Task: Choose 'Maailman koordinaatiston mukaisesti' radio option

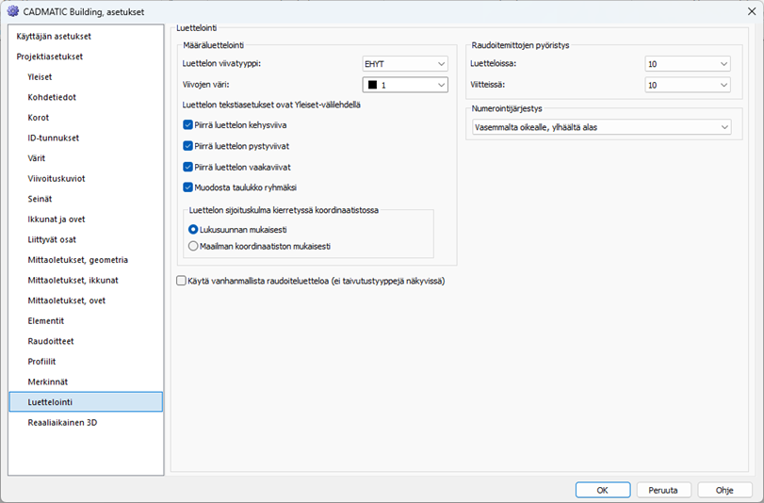Action: [x=193, y=246]
